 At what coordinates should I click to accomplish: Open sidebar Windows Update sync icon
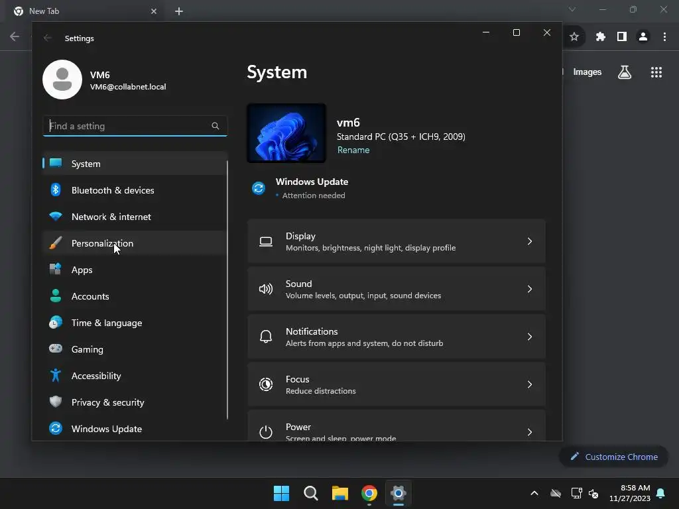[x=56, y=428]
